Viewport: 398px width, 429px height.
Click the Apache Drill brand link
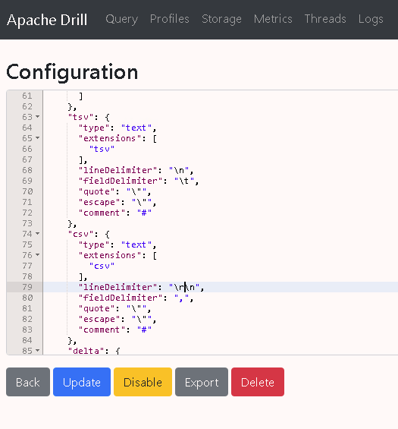tap(47, 20)
